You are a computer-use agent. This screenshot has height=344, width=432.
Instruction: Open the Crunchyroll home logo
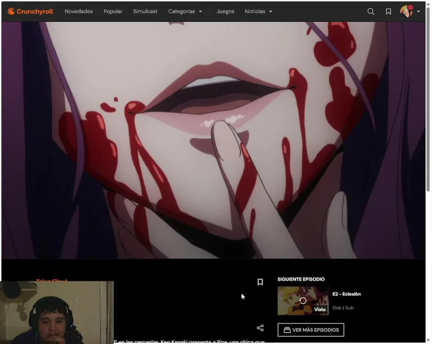point(30,11)
